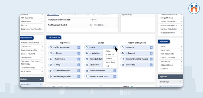The image size is (203, 98).
Task: Open the Important Links section label
Action: click(27, 38)
